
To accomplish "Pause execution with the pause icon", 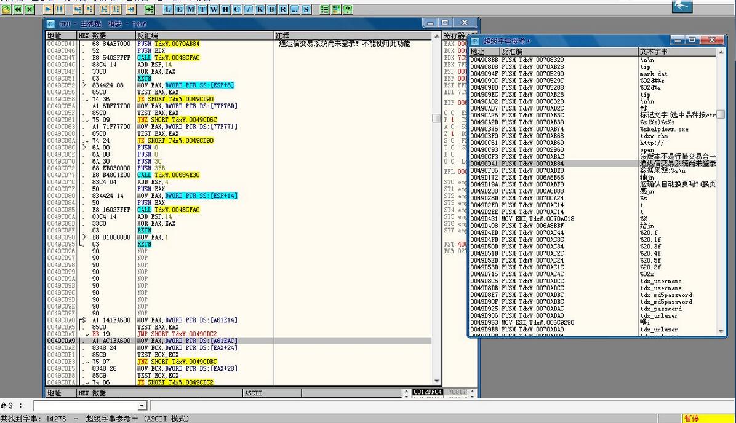I will [x=59, y=9].
